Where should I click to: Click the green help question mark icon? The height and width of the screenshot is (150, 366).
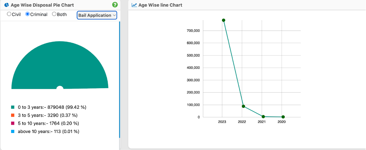tap(115, 5)
